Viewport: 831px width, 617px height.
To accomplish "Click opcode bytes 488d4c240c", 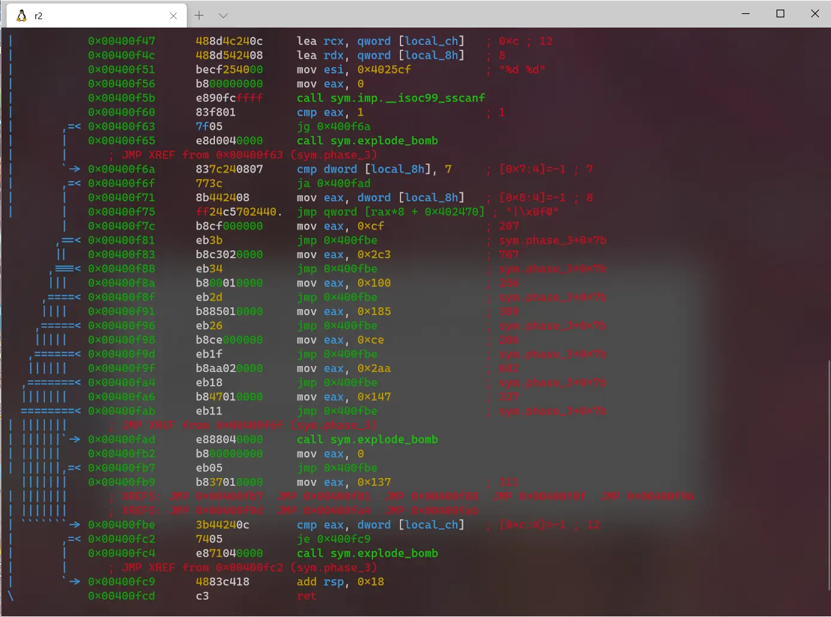I will point(229,41).
